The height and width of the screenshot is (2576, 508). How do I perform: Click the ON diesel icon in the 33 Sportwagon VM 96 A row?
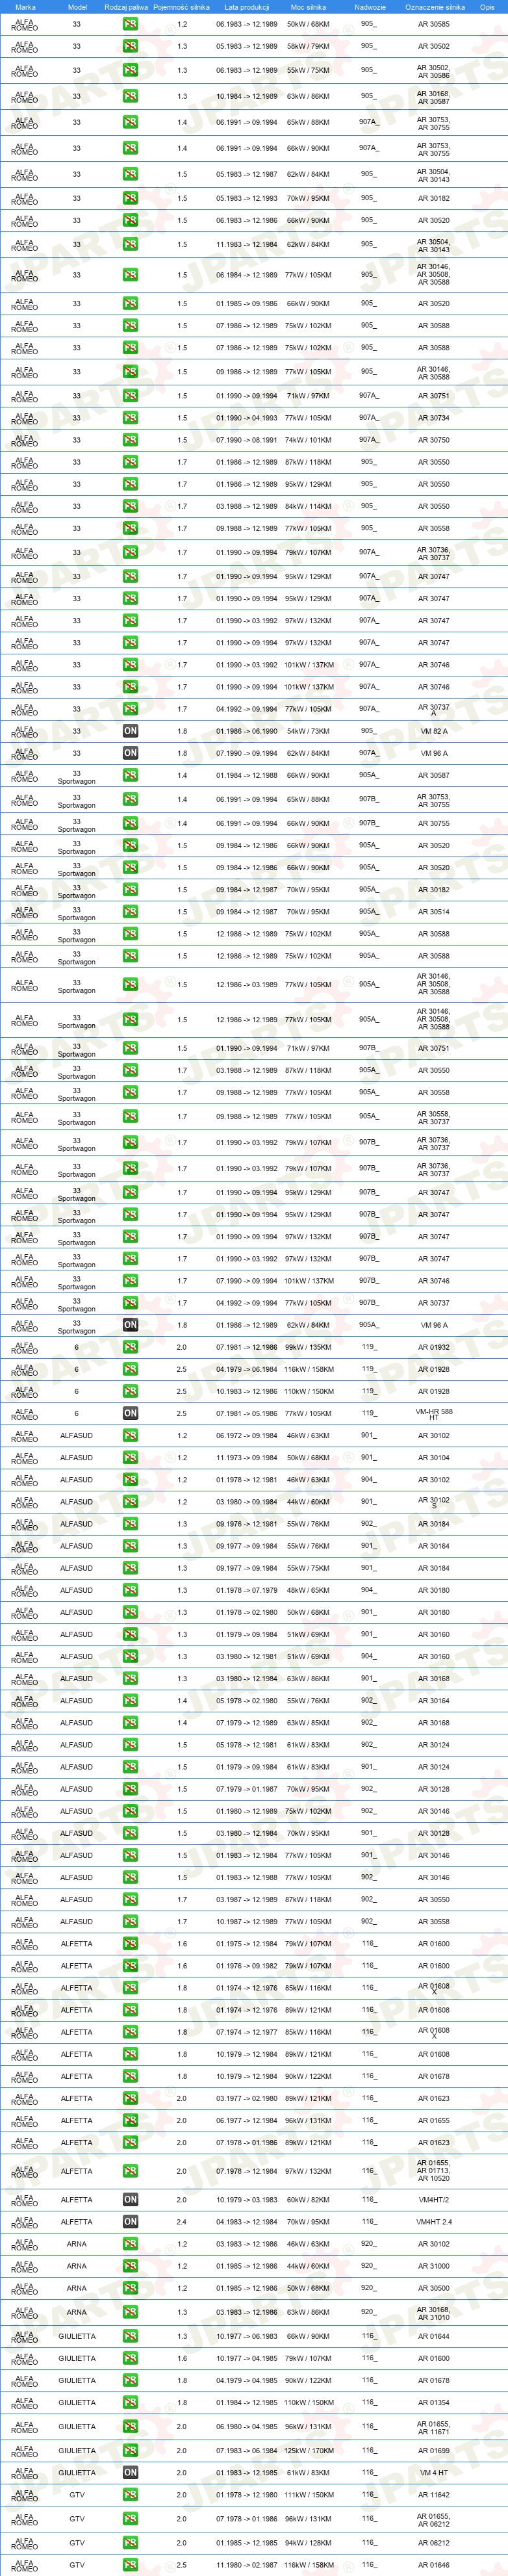click(x=130, y=1325)
